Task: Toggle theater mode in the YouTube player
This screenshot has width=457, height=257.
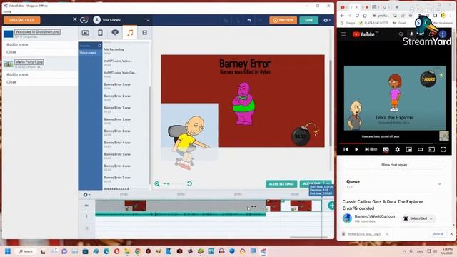Action: (x=420, y=149)
